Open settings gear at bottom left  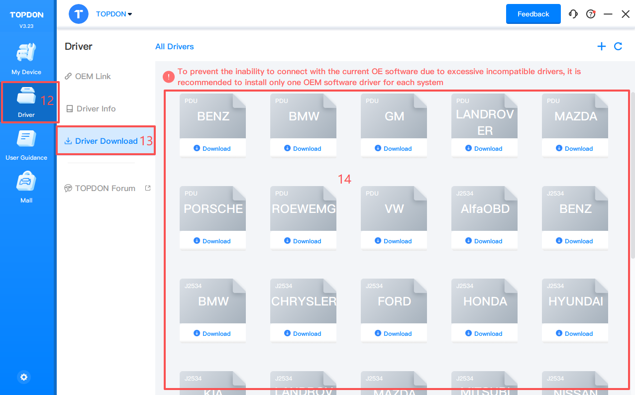coord(24,377)
